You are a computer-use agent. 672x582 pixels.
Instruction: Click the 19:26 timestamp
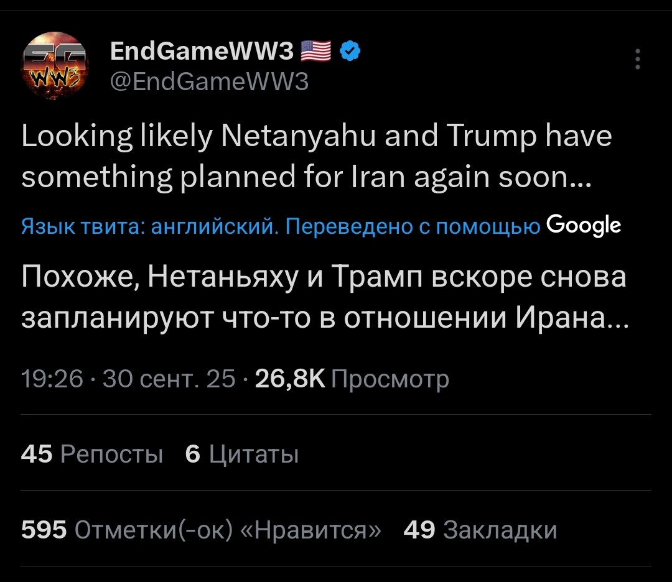(x=52, y=378)
